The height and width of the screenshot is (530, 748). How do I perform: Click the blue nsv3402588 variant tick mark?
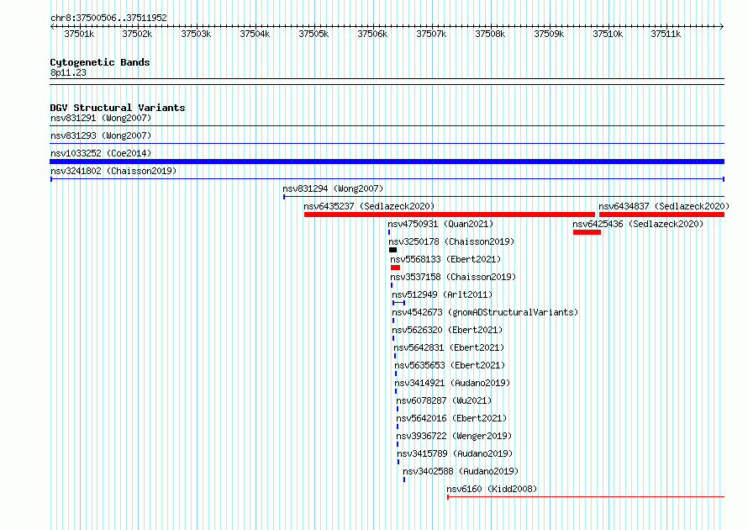pos(404,480)
